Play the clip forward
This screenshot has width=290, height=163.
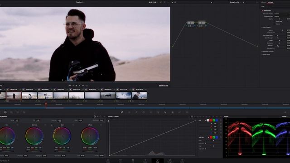pyautogui.click(x=80, y=86)
